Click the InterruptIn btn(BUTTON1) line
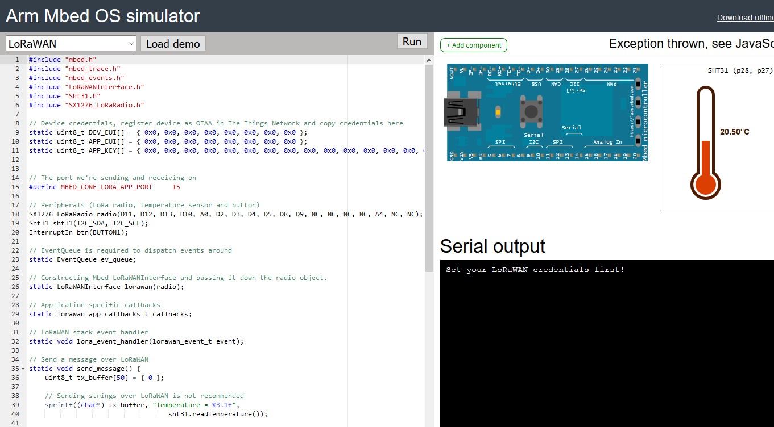The image size is (774, 427). pyautogui.click(x=78, y=232)
